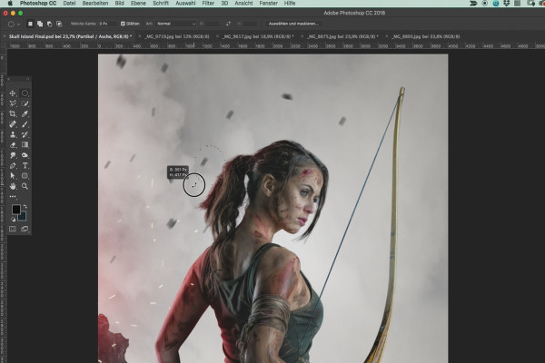
Task: Swap width and height fields icon
Action: coord(228,24)
